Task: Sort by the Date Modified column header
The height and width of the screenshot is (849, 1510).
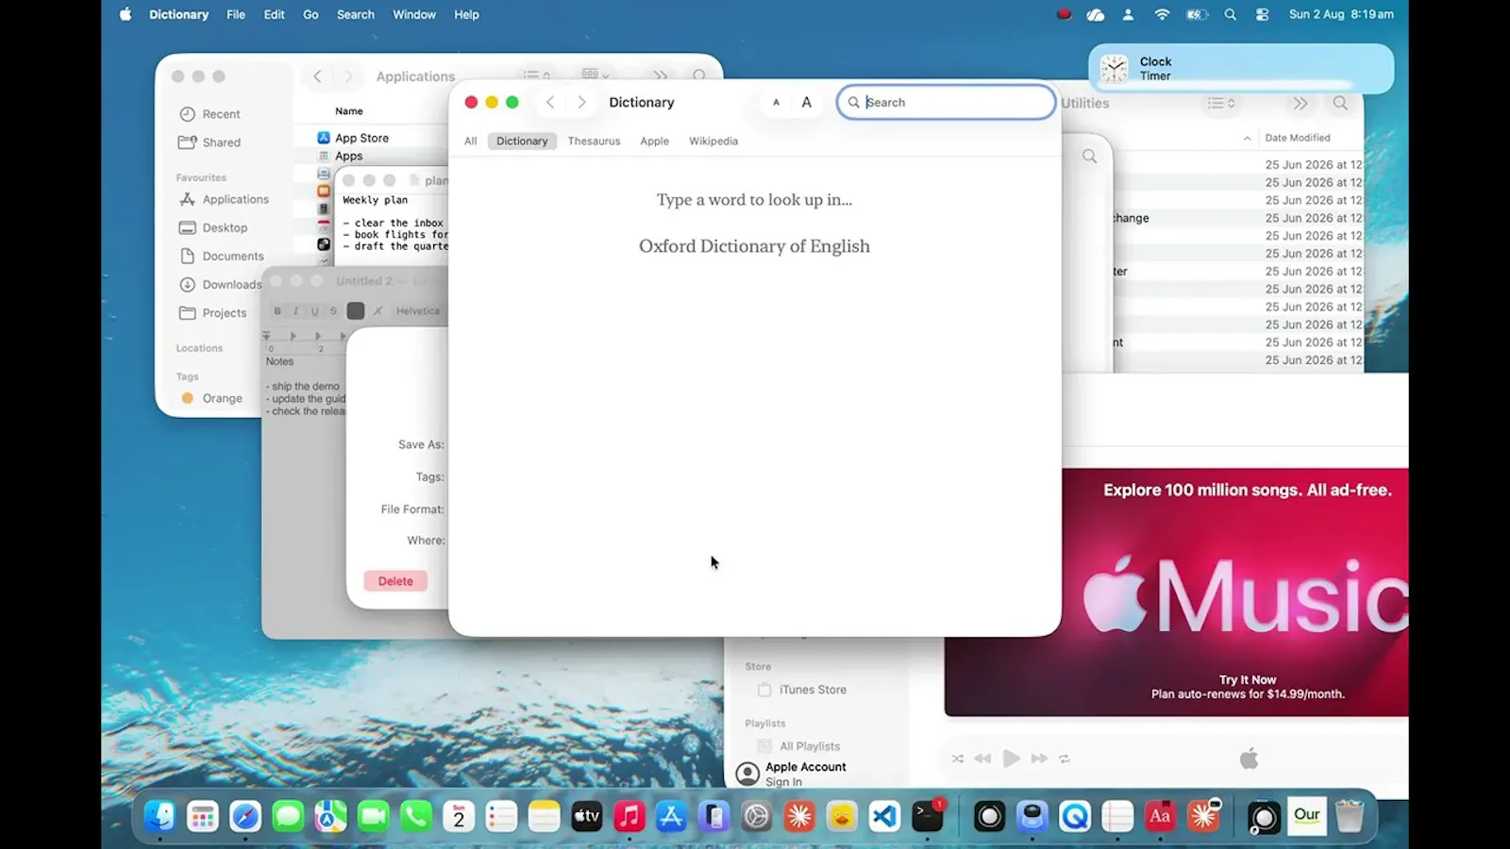Action: click(1298, 138)
